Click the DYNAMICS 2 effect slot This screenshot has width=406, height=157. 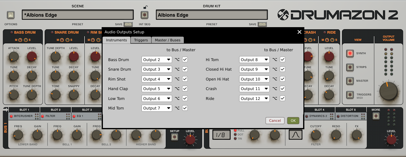319,116
